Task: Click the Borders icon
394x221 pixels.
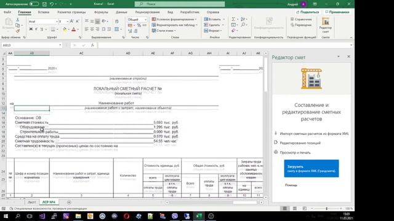Action: click(x=53, y=29)
